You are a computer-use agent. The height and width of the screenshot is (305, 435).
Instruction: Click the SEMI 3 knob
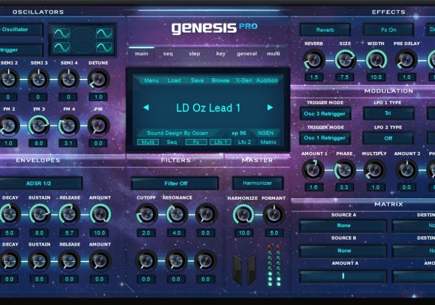(x=39, y=80)
